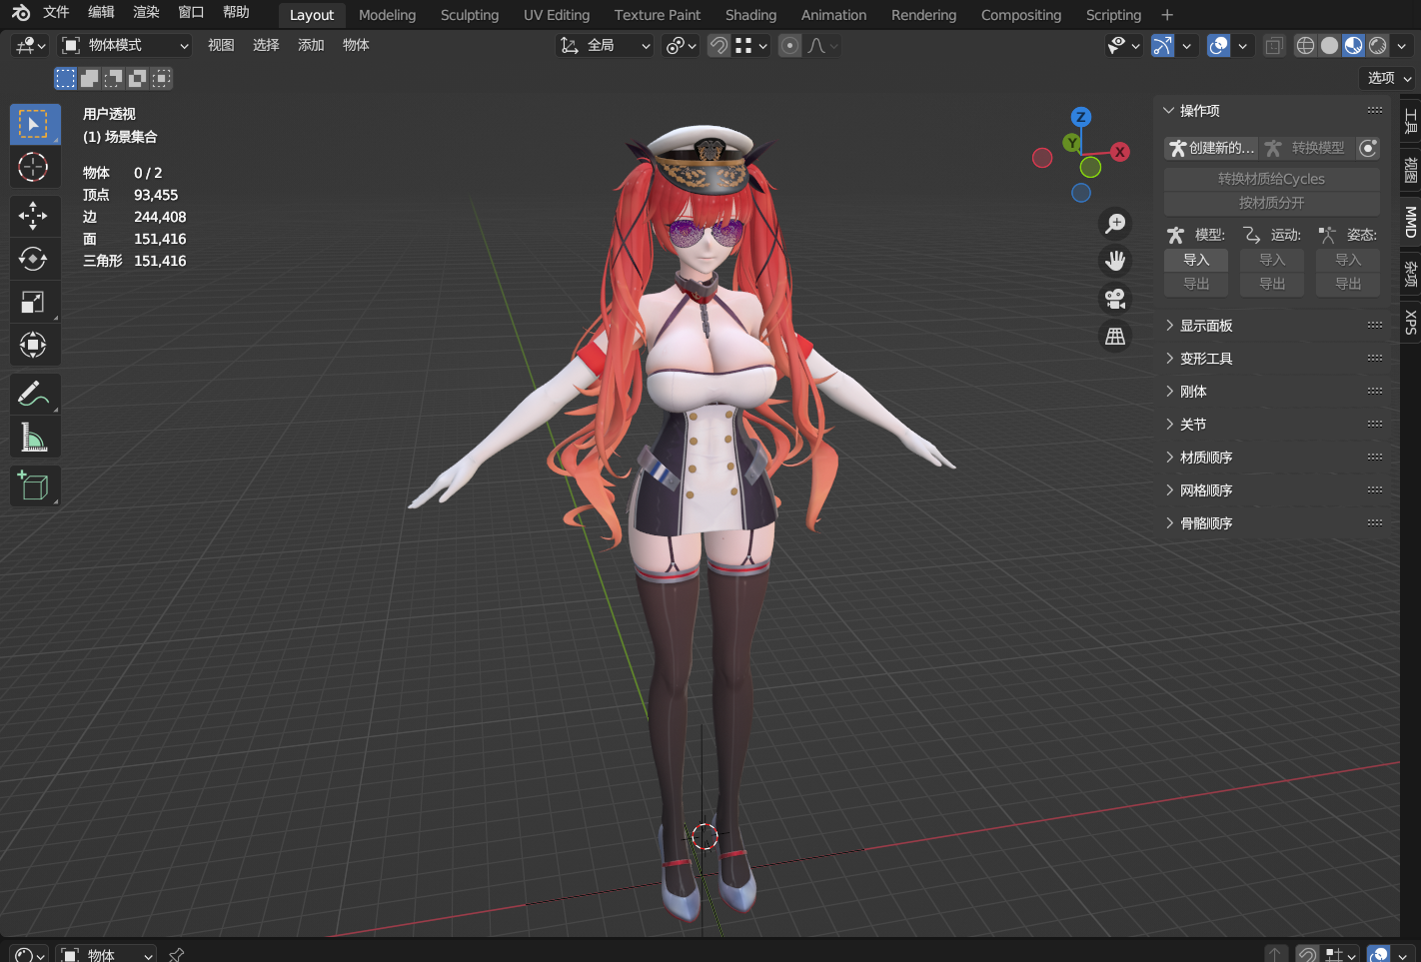Image resolution: width=1421 pixels, height=962 pixels.
Task: Pick the Add Cube tool
Action: pos(35,485)
